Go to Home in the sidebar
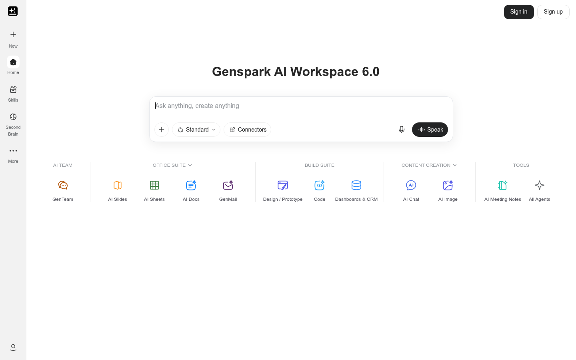 (13, 66)
